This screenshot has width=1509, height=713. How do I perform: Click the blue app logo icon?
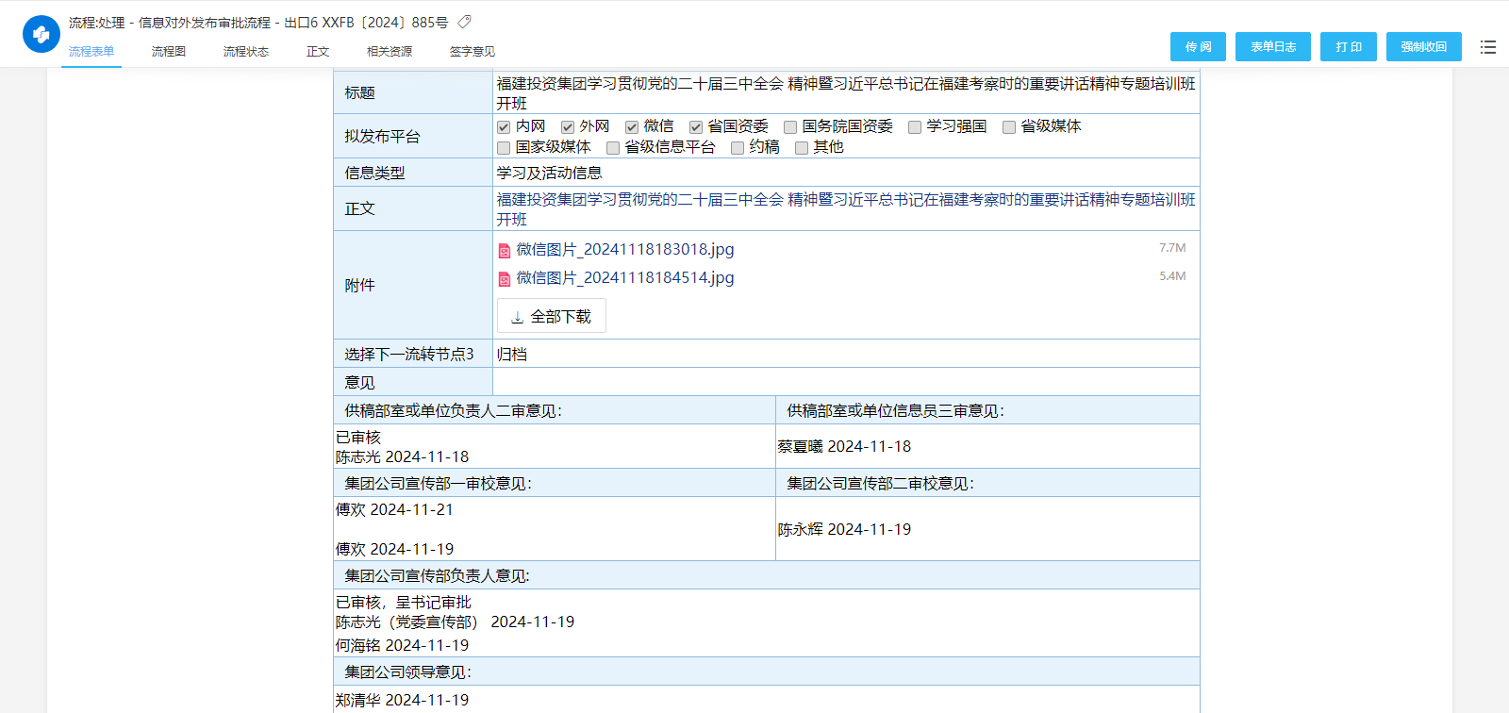pyautogui.click(x=41, y=34)
